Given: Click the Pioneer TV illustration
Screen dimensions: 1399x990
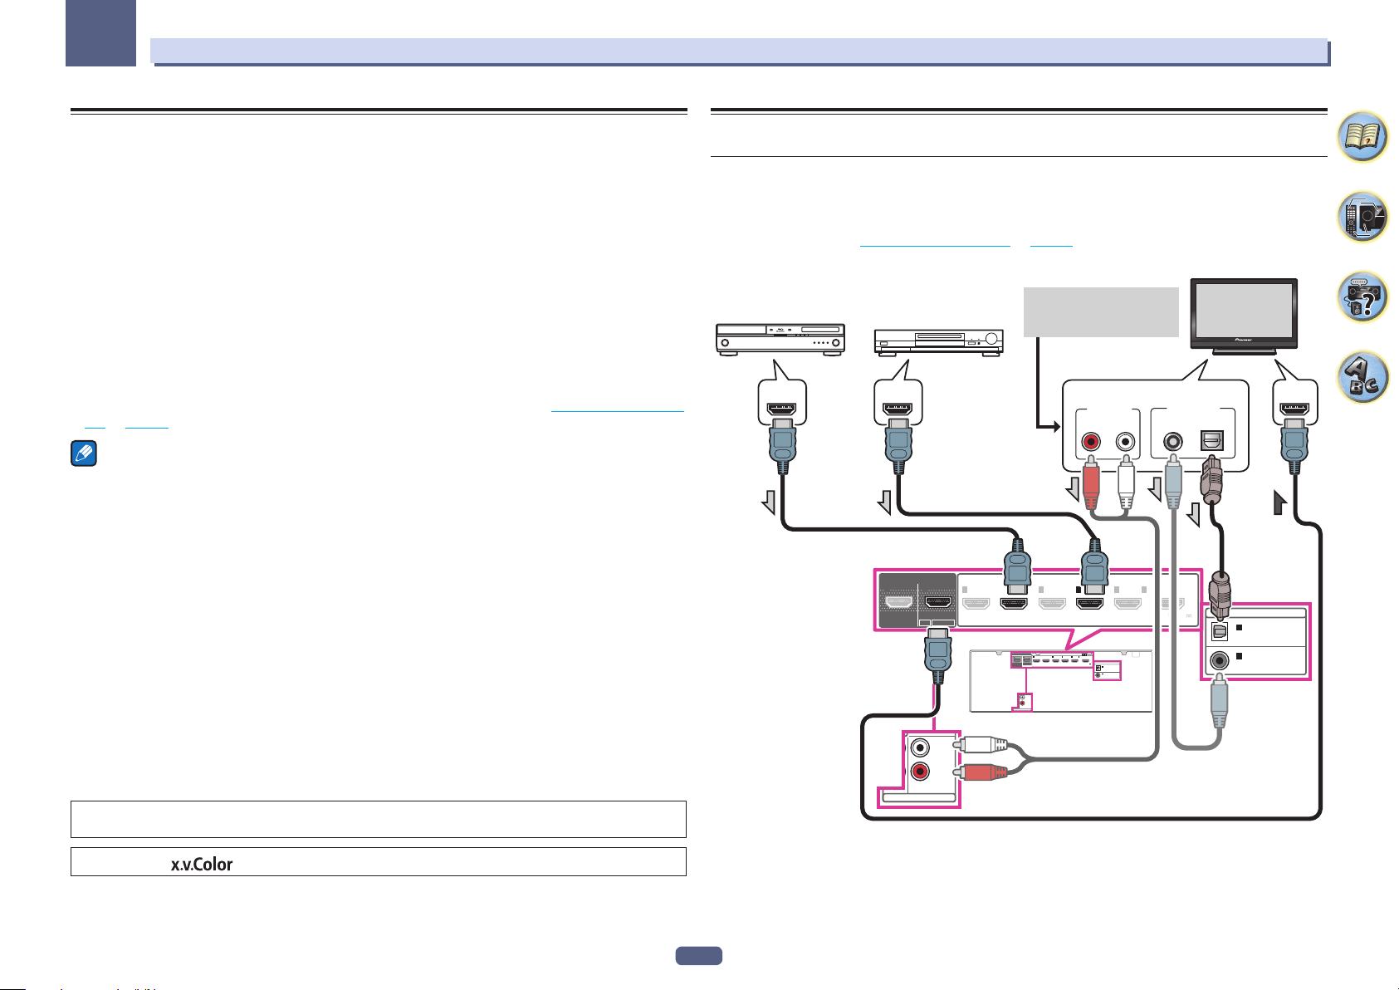Looking at the screenshot, I should (1244, 318).
